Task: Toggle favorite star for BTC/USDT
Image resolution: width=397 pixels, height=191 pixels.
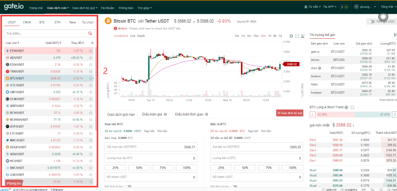Action: 91,78
